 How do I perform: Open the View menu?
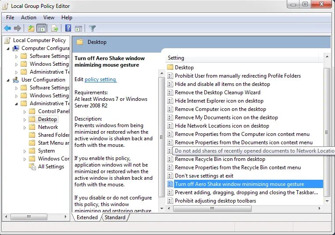49,18
